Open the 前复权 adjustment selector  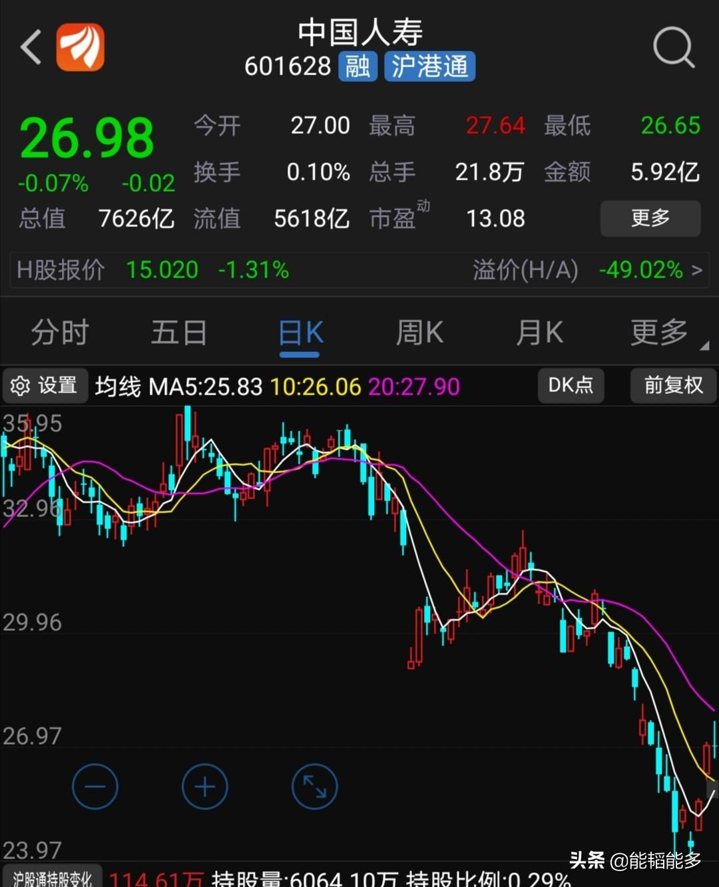[x=673, y=385]
